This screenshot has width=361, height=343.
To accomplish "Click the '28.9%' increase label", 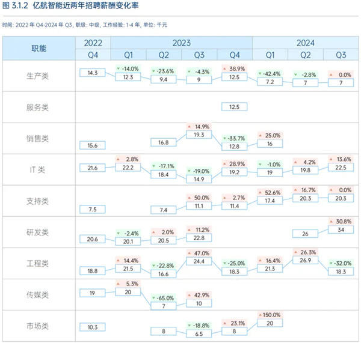I will pos(235,164).
